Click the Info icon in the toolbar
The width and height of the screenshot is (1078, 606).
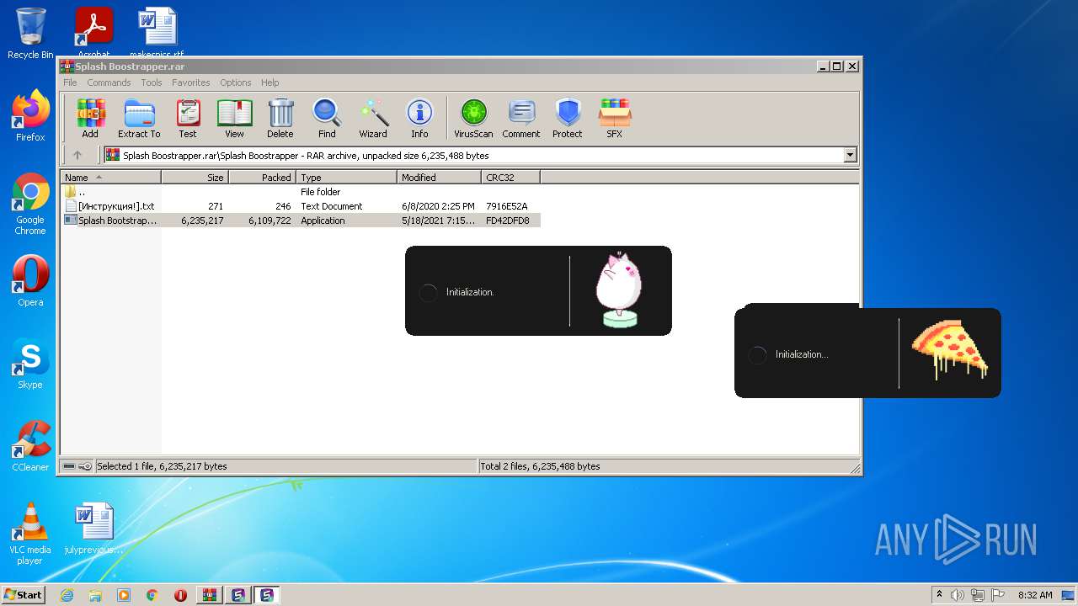(419, 119)
